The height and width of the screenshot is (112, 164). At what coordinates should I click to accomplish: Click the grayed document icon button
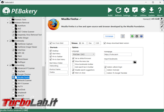click(x=123, y=36)
